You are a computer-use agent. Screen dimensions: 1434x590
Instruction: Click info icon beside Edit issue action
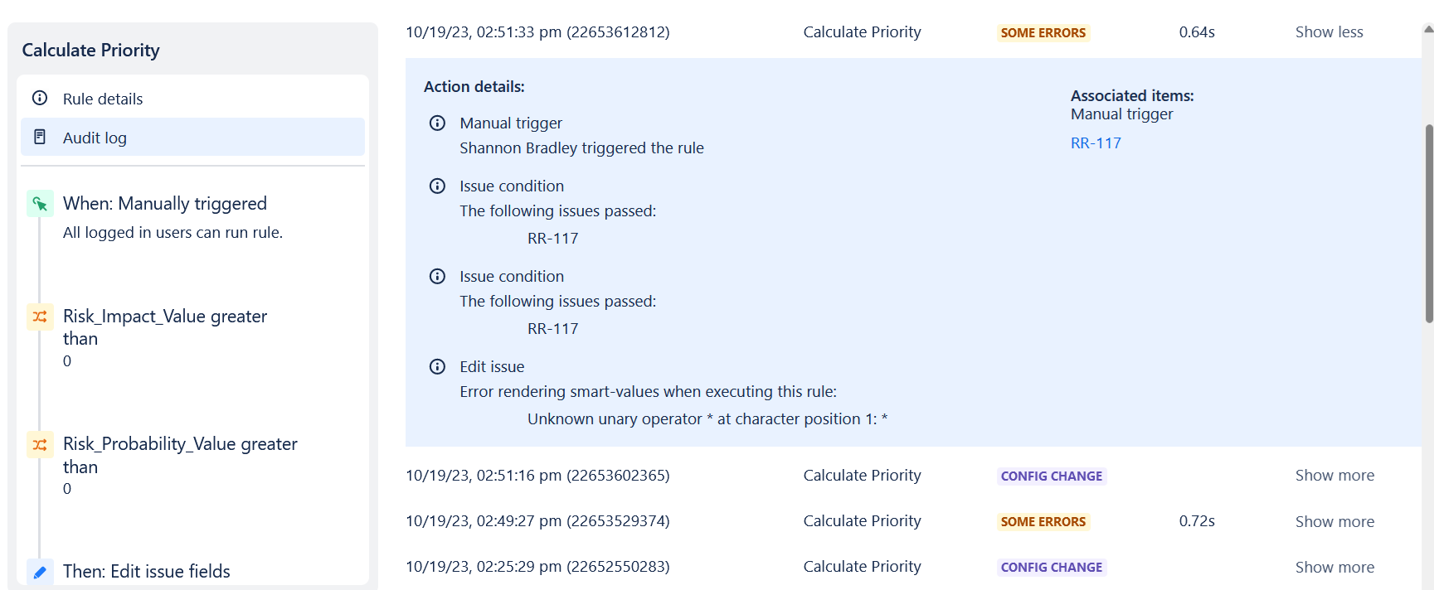tap(437, 366)
